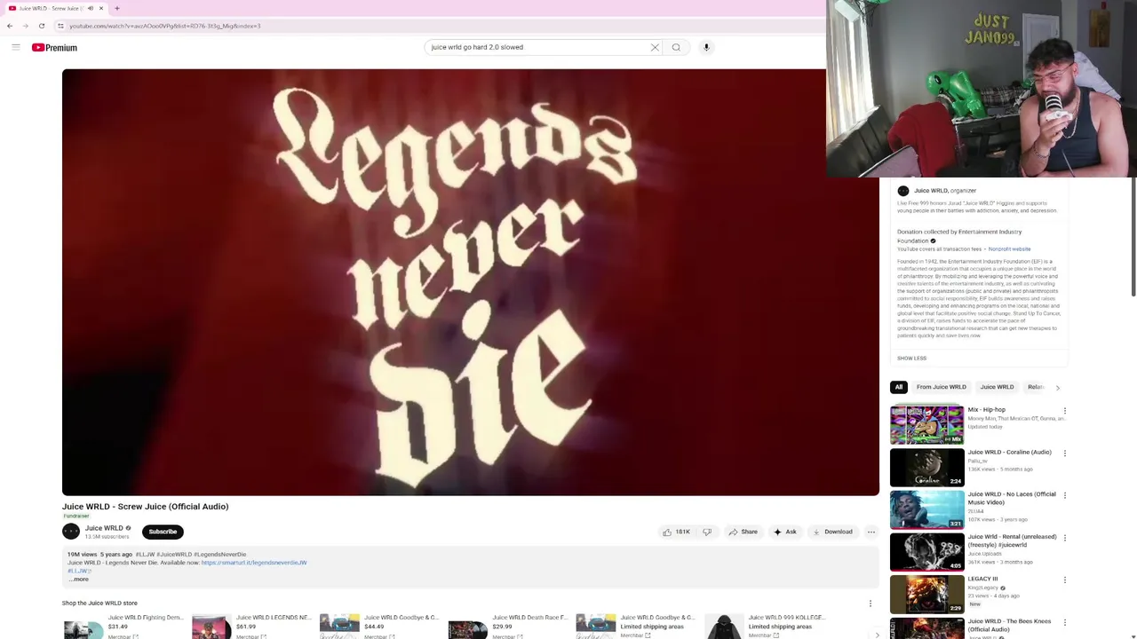Expand description with ...more
1137x639 pixels.
pyautogui.click(x=79, y=579)
